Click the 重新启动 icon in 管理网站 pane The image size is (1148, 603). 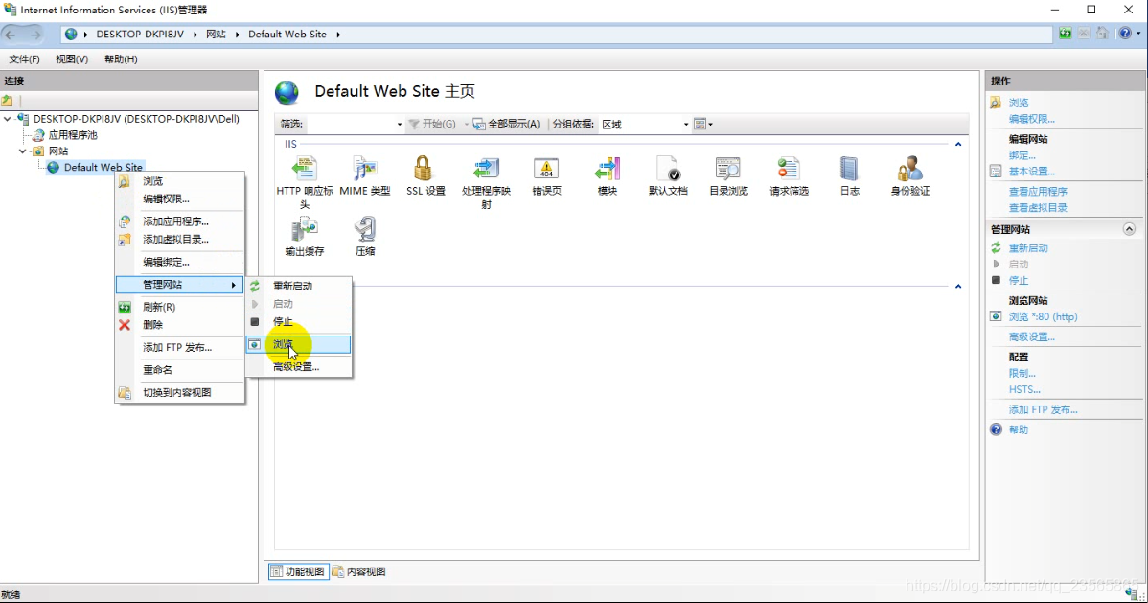[x=996, y=247]
